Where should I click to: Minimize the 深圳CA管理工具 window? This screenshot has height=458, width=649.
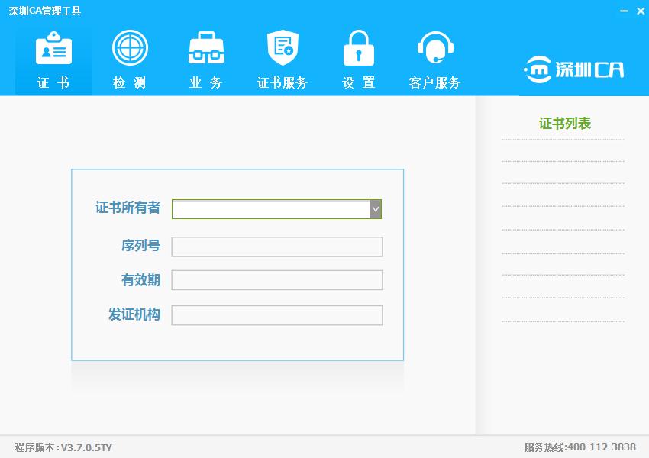pyautogui.click(x=625, y=11)
